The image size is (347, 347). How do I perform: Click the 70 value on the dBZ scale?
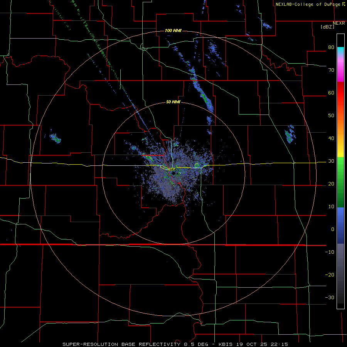pyautogui.click(x=331, y=70)
